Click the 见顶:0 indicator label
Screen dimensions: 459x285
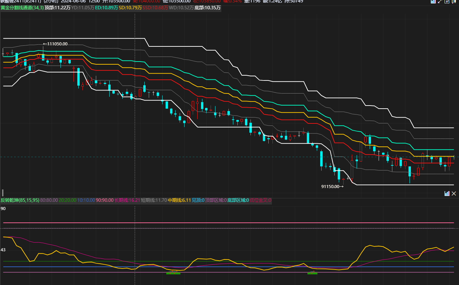pyautogui.click(x=198, y=200)
